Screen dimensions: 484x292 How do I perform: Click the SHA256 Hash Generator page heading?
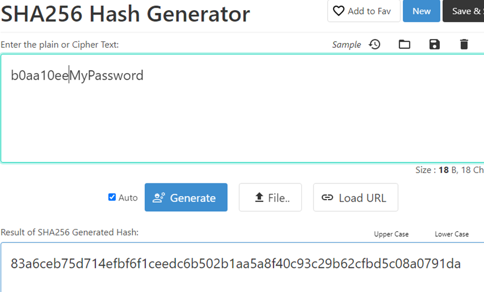pyautogui.click(x=125, y=14)
